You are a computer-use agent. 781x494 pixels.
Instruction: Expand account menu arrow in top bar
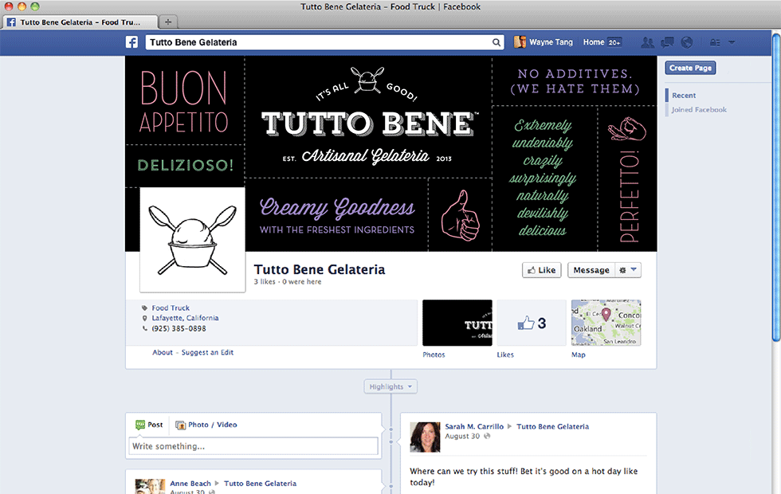tap(732, 43)
